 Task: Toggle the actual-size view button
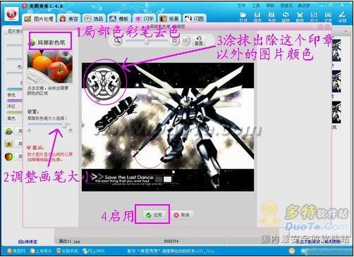click(x=185, y=41)
